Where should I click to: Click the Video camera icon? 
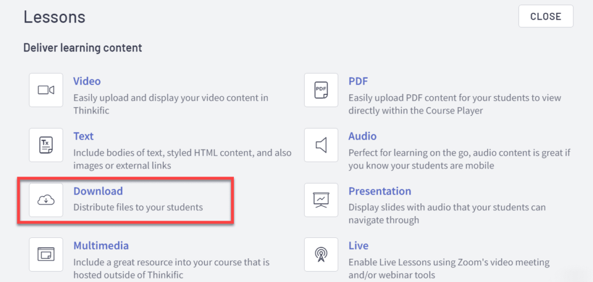pyautogui.click(x=46, y=90)
